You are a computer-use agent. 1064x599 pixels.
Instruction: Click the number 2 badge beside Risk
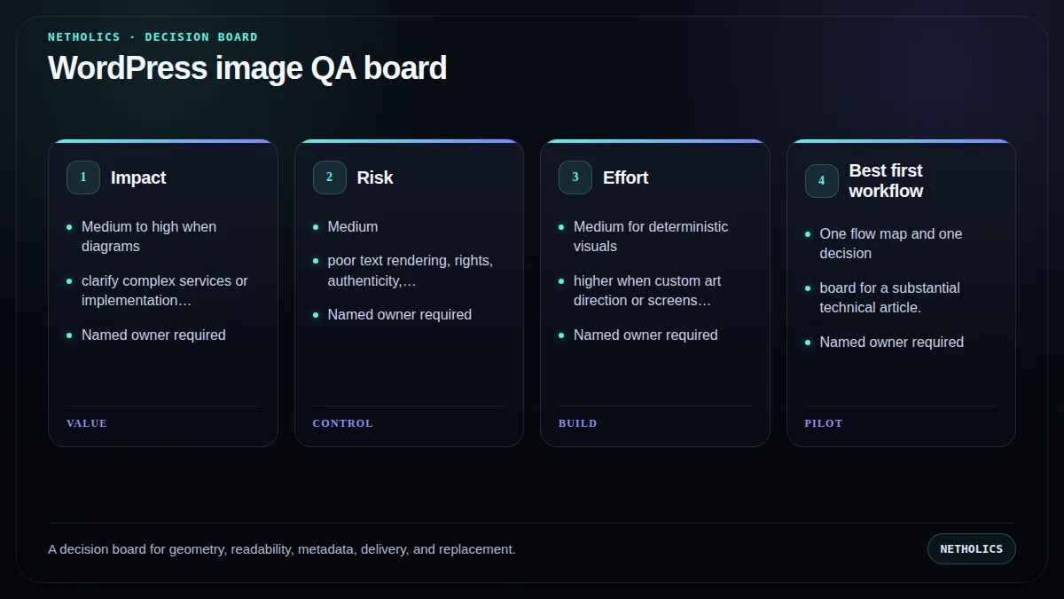(329, 177)
